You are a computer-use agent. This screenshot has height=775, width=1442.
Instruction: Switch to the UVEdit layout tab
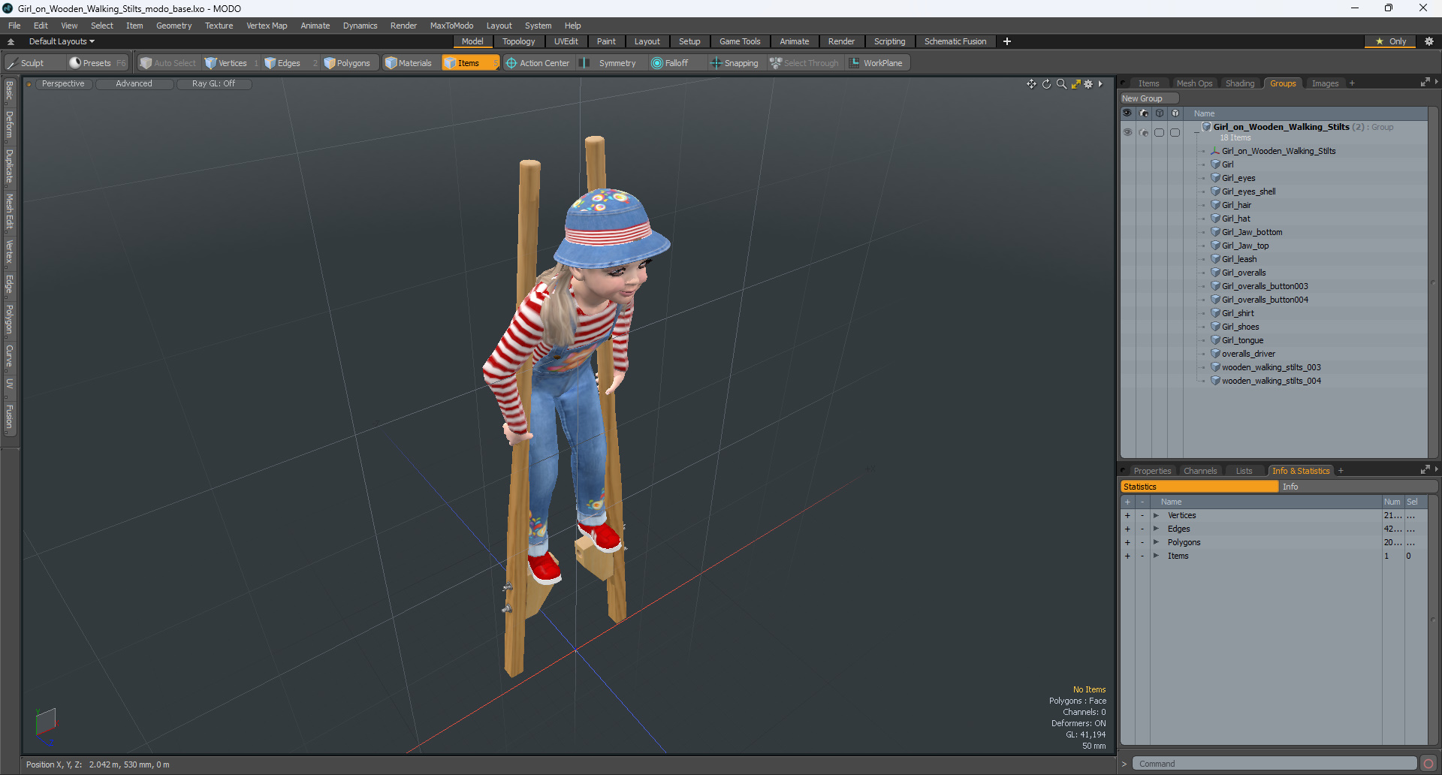[x=566, y=41]
